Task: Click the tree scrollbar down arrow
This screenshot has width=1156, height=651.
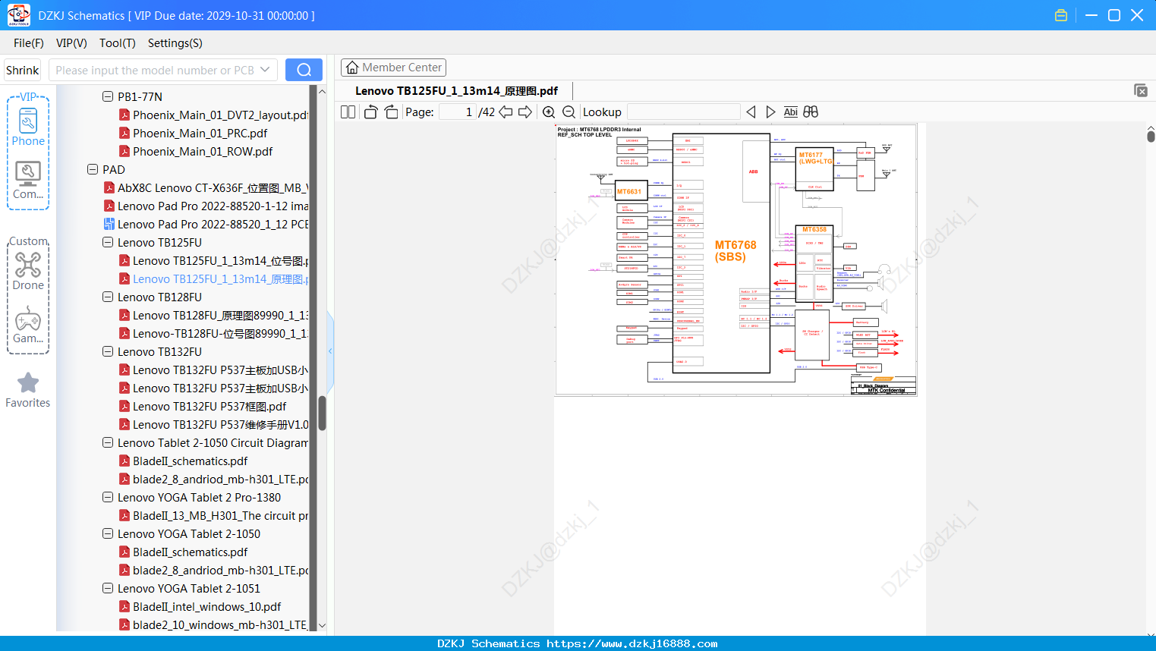Action: coord(322,626)
